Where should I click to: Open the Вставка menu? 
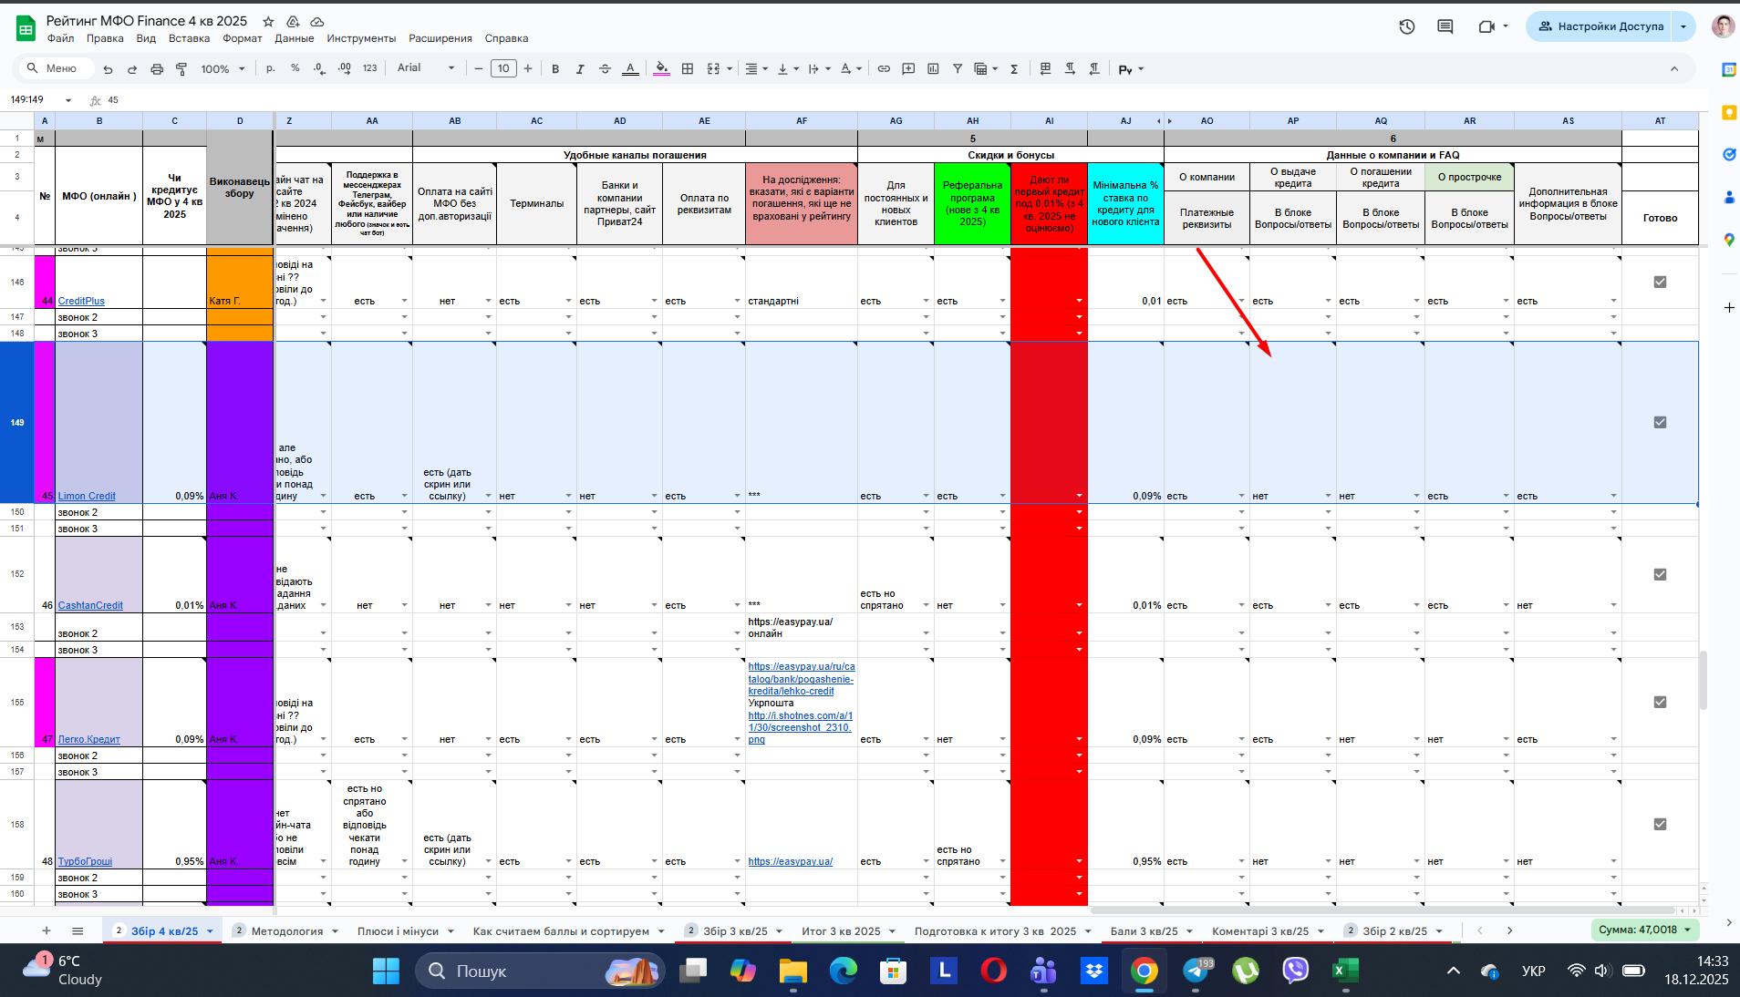(189, 38)
